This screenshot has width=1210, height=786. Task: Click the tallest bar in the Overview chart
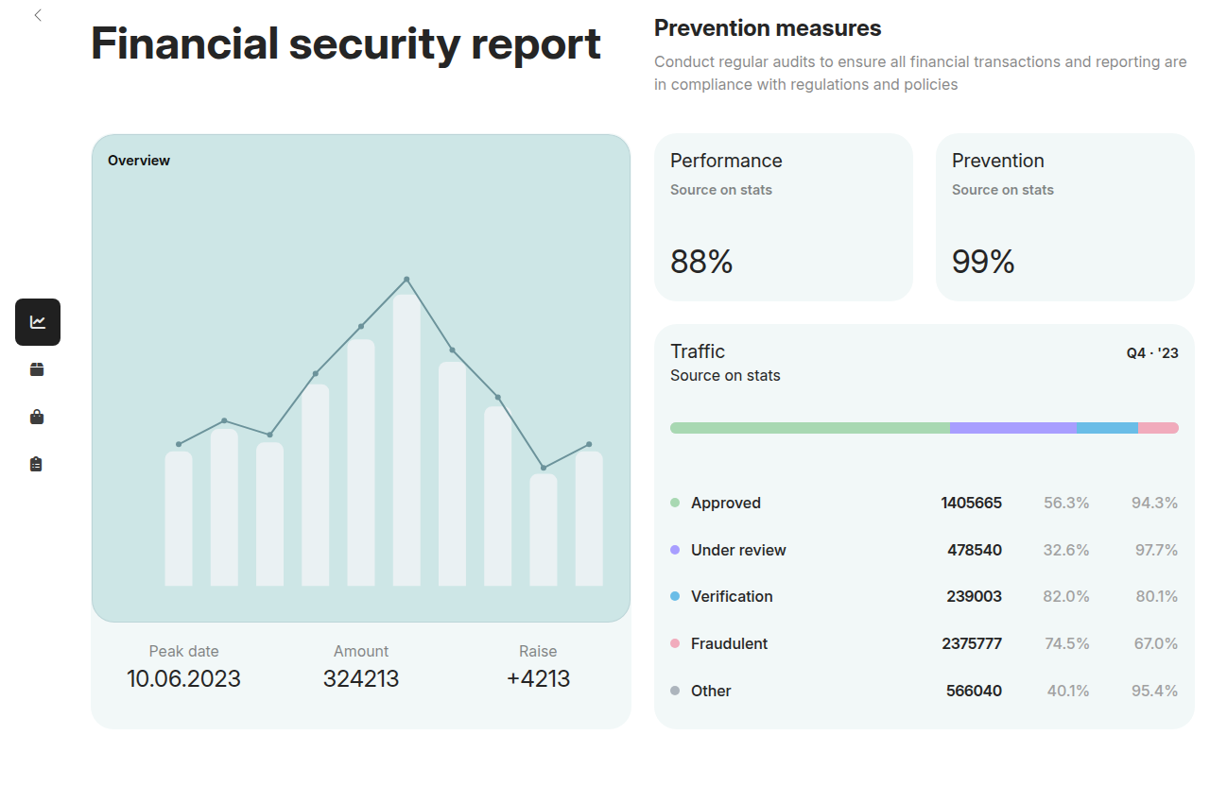(406, 439)
